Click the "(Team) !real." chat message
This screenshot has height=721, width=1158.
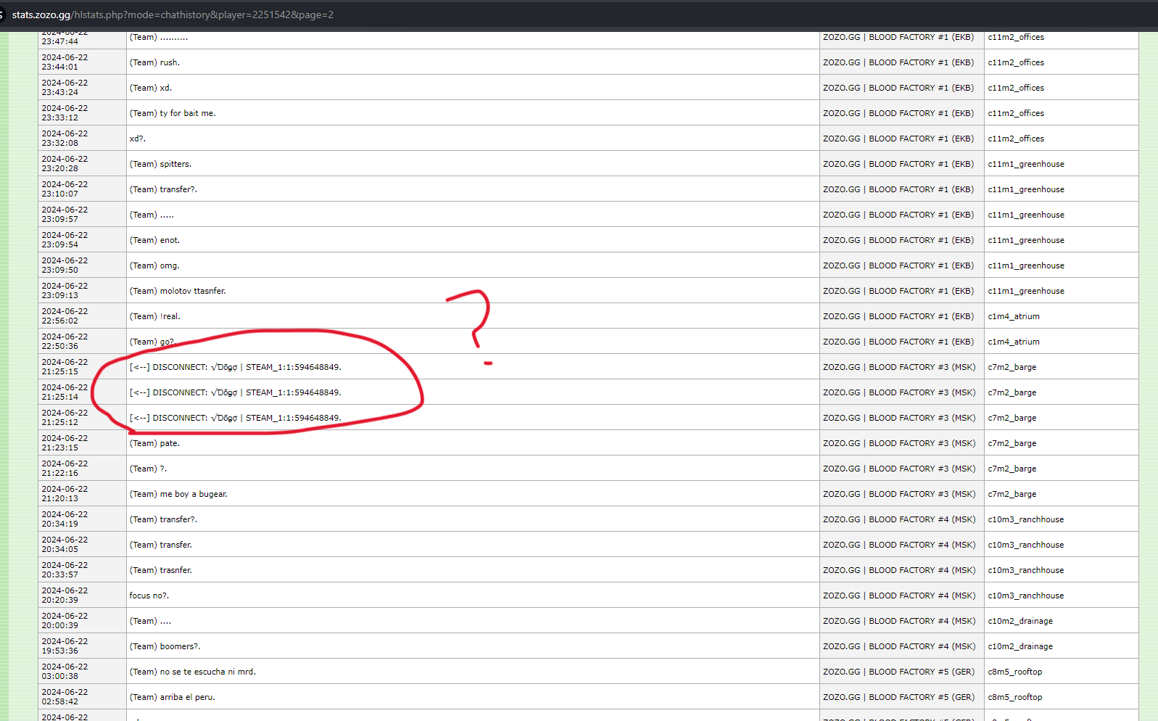click(155, 316)
